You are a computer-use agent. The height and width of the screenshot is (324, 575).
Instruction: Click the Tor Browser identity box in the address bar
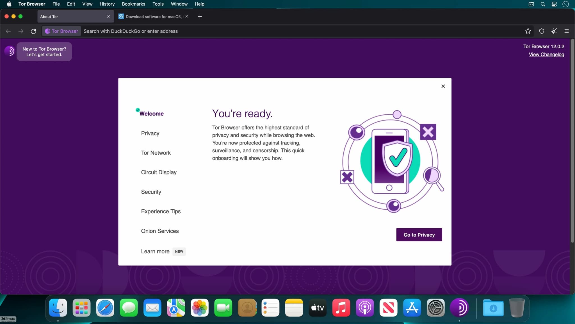[x=61, y=31]
